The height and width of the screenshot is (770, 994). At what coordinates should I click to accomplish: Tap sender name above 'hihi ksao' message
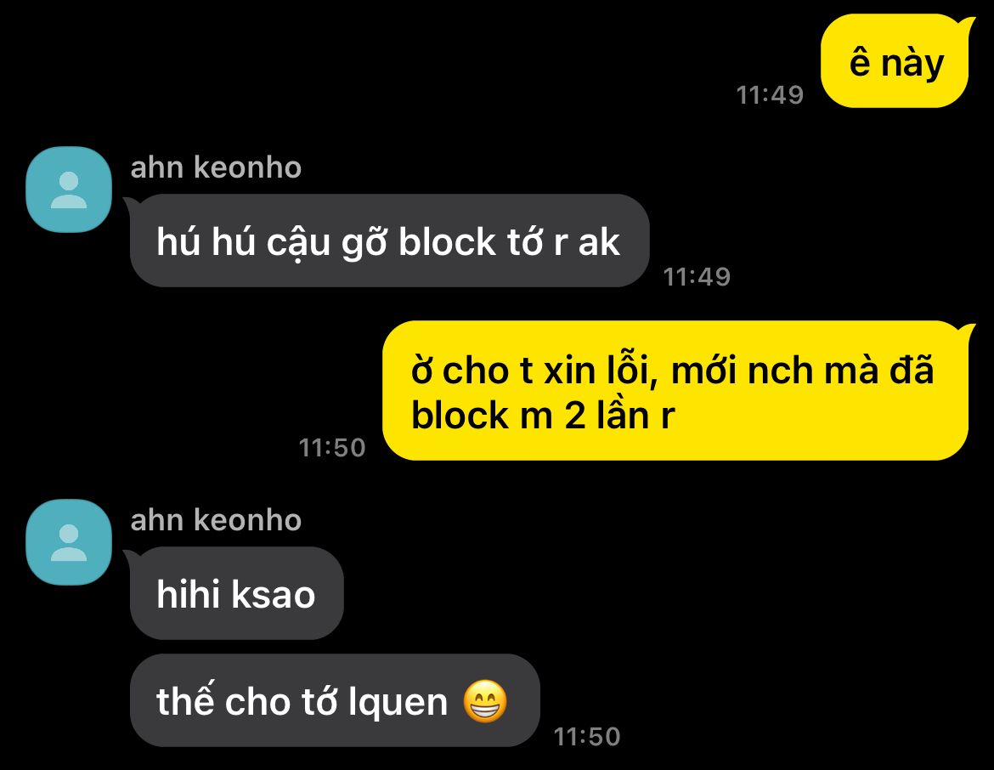pyautogui.click(x=216, y=520)
